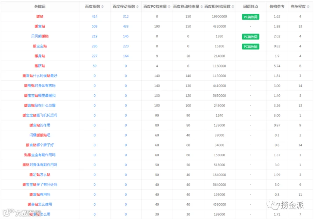
Task: Select price reference 3.26
Action: (277, 105)
